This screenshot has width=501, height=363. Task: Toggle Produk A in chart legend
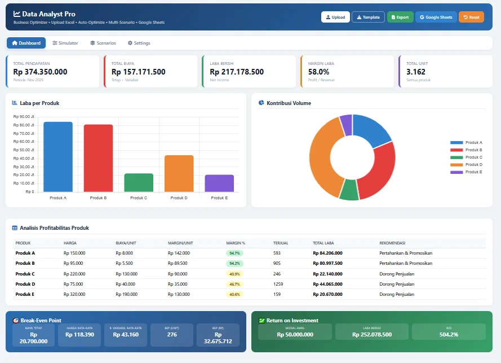pos(466,142)
